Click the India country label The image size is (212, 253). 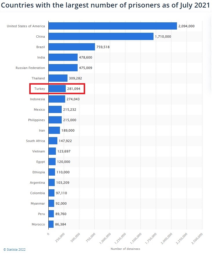point(41,57)
